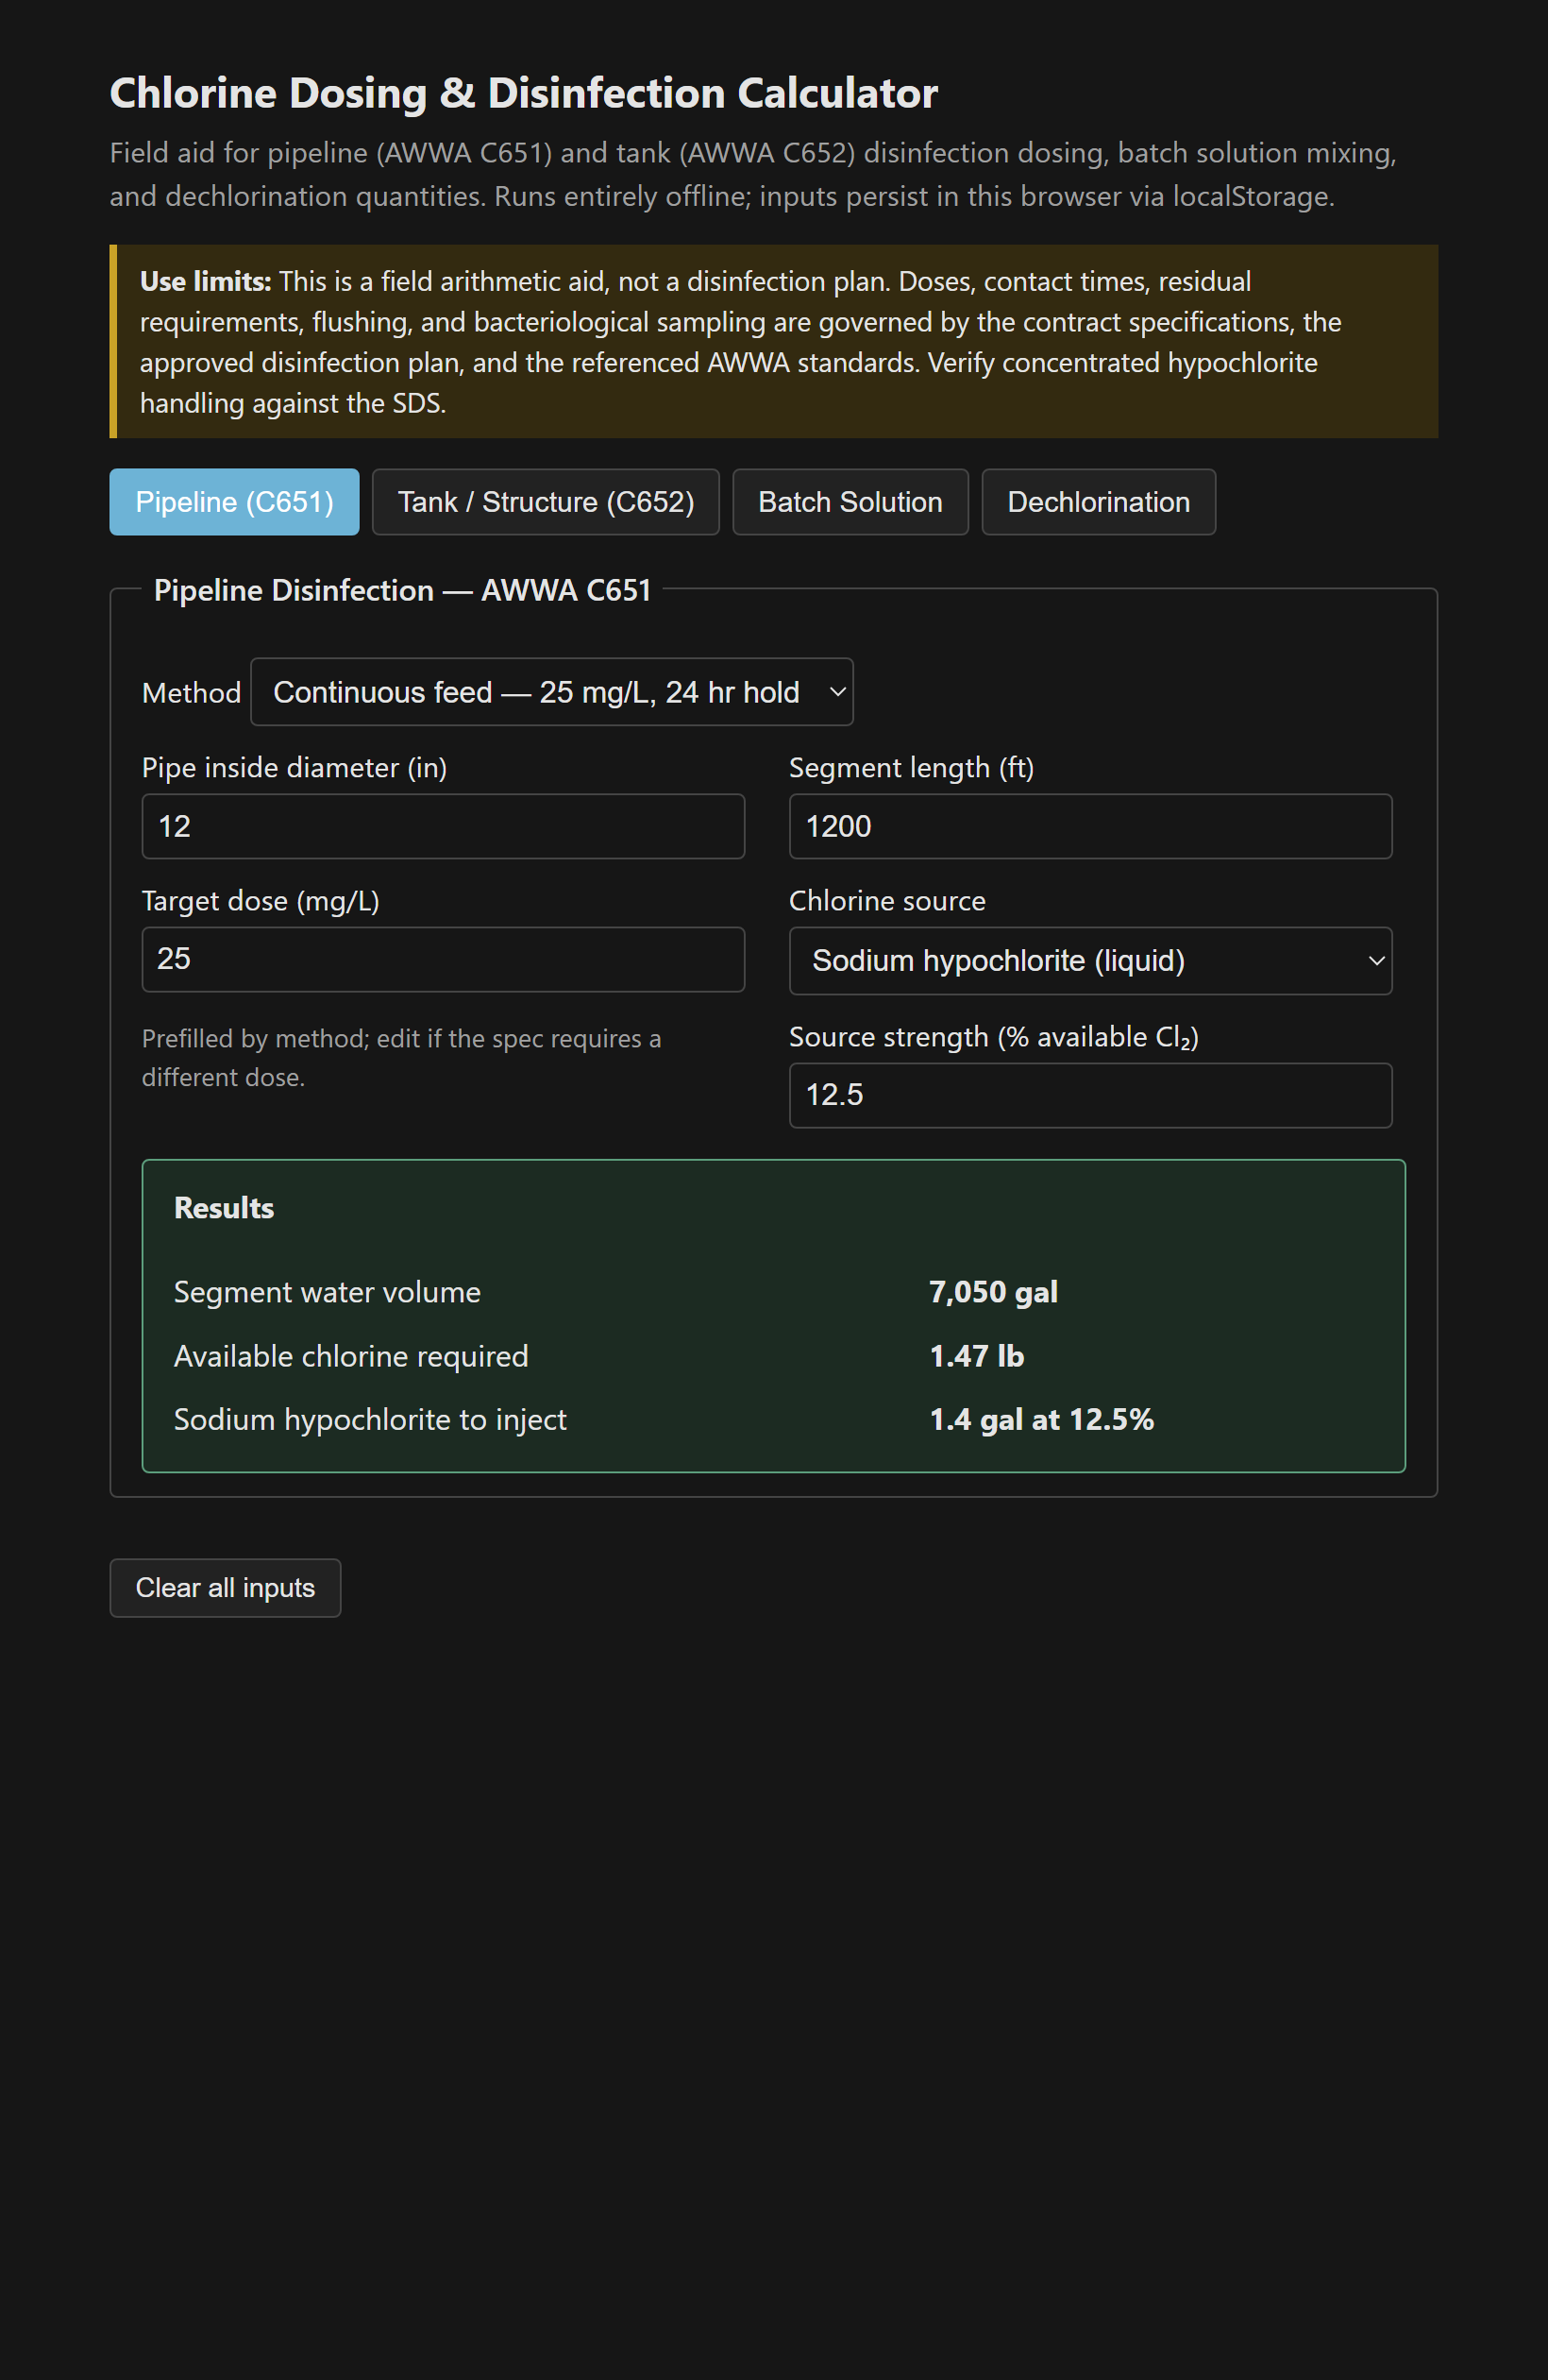Select the '1.47 lb' available chlorine value
Screen dimensions: 1548x2380
(x=976, y=1356)
